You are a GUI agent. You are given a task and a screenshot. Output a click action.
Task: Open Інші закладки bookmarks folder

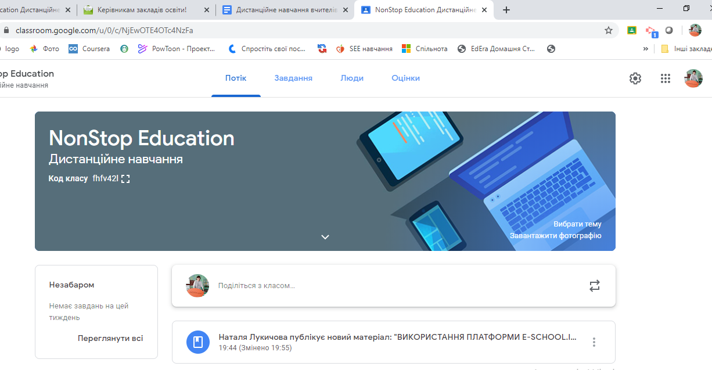tap(686, 49)
